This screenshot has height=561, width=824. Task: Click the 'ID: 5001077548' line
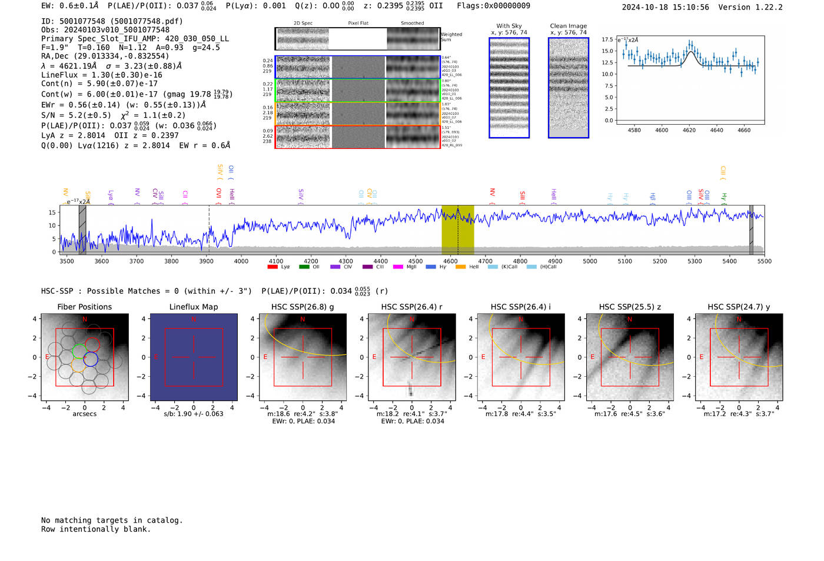(112, 21)
